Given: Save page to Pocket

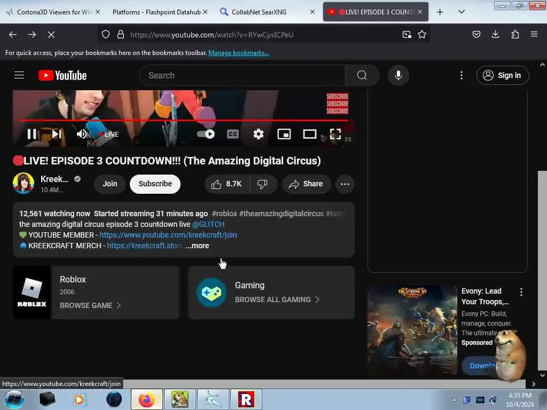Looking at the screenshot, I should point(476,34).
